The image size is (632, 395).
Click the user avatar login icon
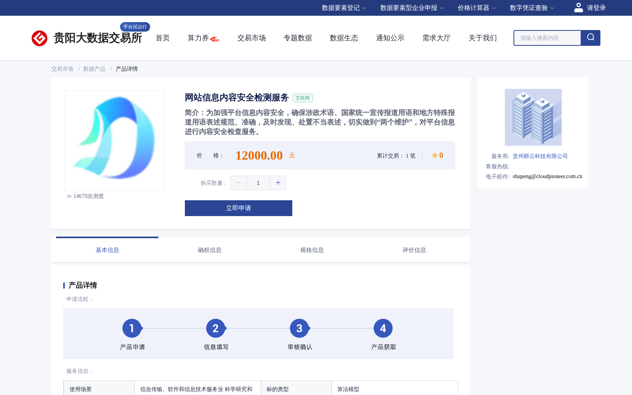tap(579, 8)
